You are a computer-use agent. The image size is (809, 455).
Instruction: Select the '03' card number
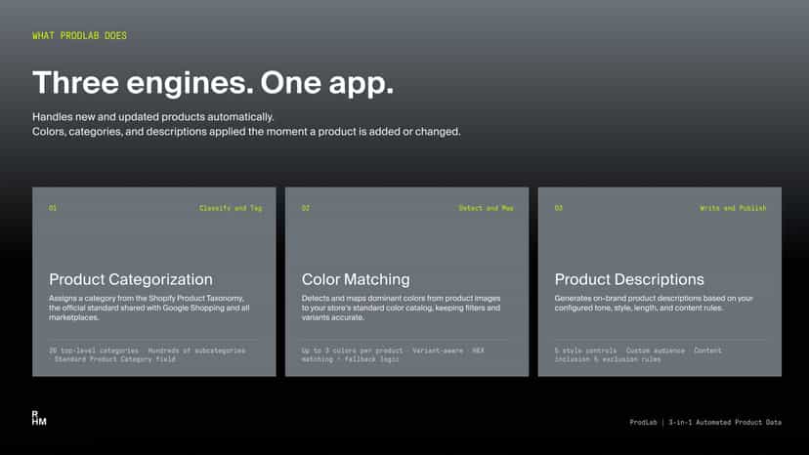[558, 208]
